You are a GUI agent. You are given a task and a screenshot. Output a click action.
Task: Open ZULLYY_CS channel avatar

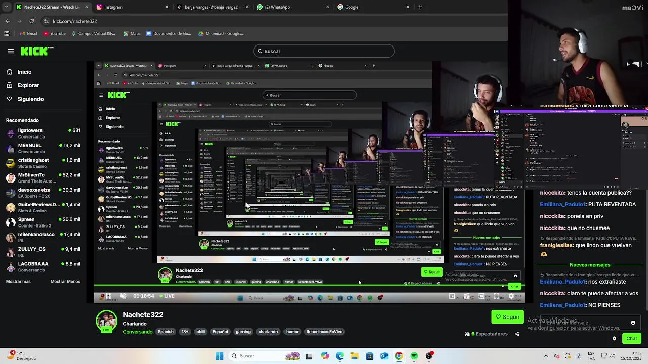click(11, 252)
